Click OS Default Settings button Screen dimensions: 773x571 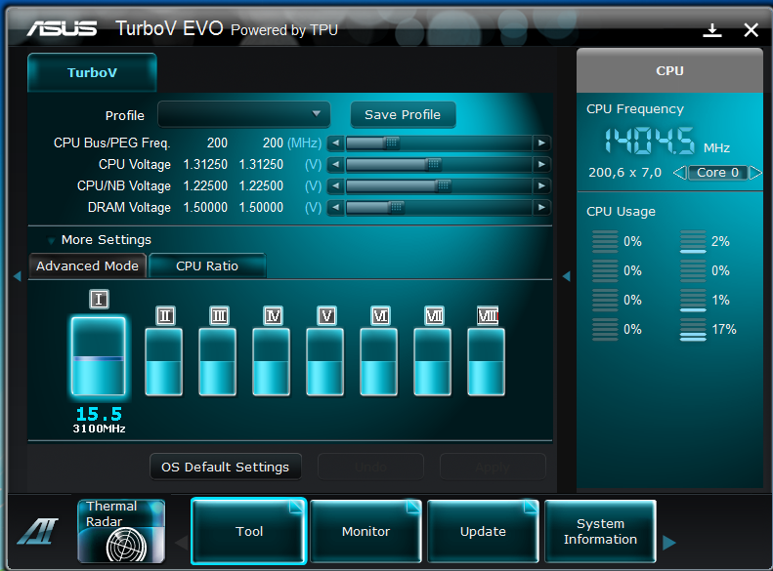click(226, 467)
